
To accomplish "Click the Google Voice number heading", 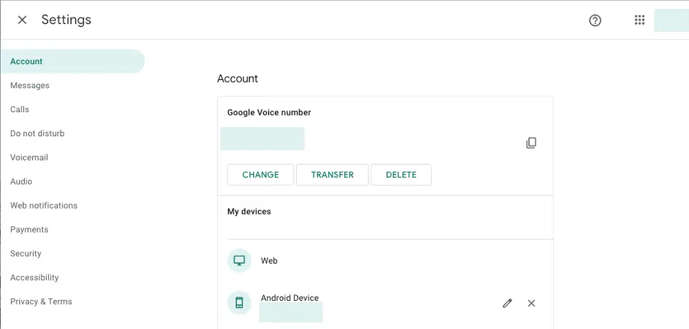I will 269,113.
